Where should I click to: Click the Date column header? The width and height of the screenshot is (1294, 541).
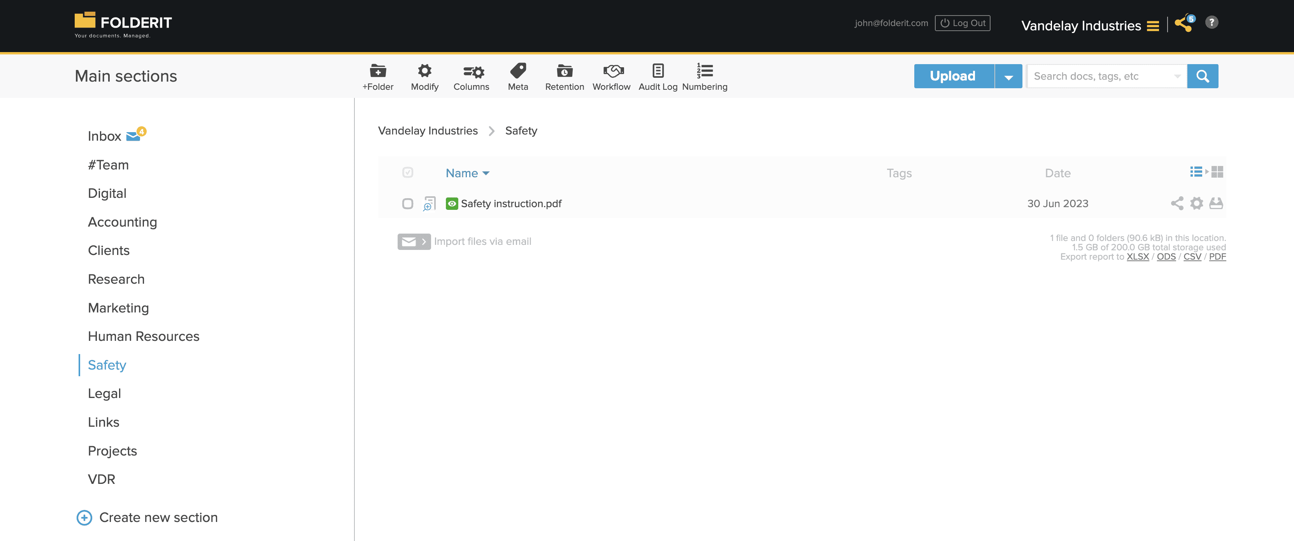point(1057,173)
